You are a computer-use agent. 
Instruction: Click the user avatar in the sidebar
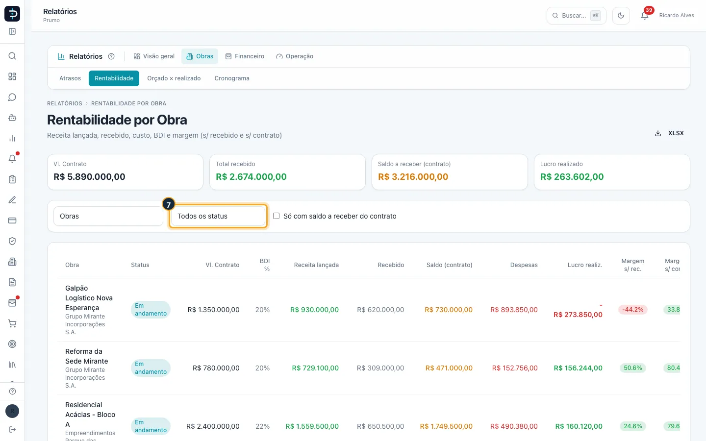(12, 411)
